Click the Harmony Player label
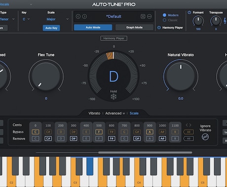 [x=173, y=28]
